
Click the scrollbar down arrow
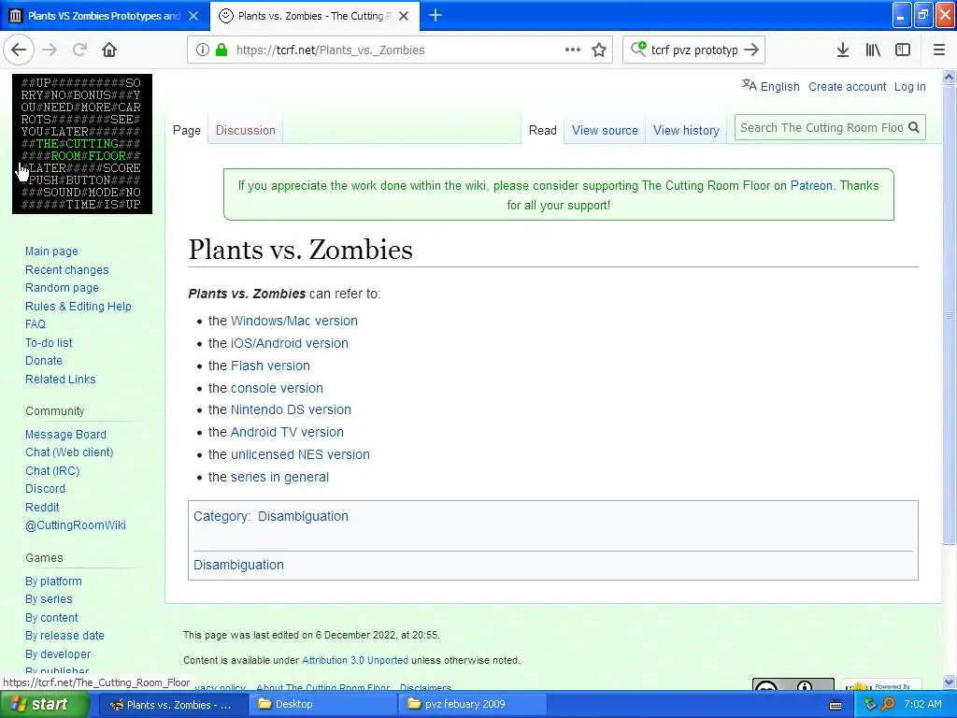(950, 682)
